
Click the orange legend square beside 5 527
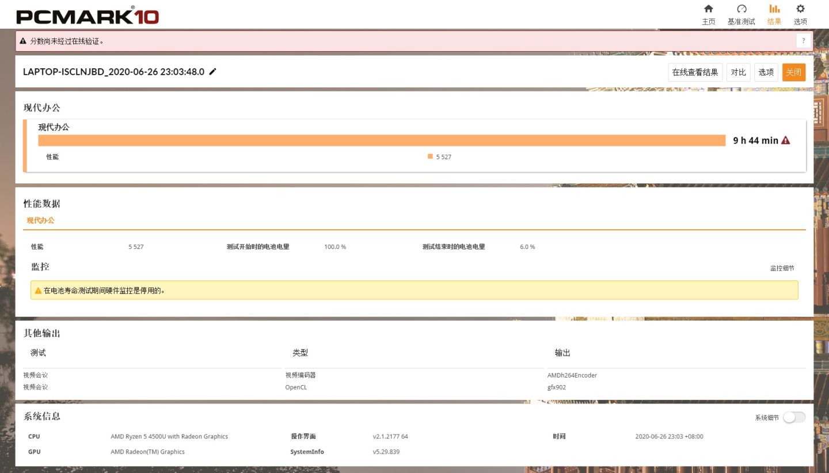(429, 156)
